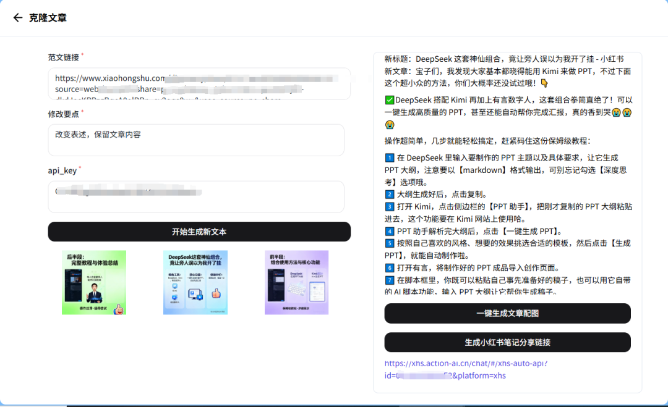Screen dimensions: 668x407
Task: Open the purple 前半段 组合使用方法 thumbnail
Action: 296,282
